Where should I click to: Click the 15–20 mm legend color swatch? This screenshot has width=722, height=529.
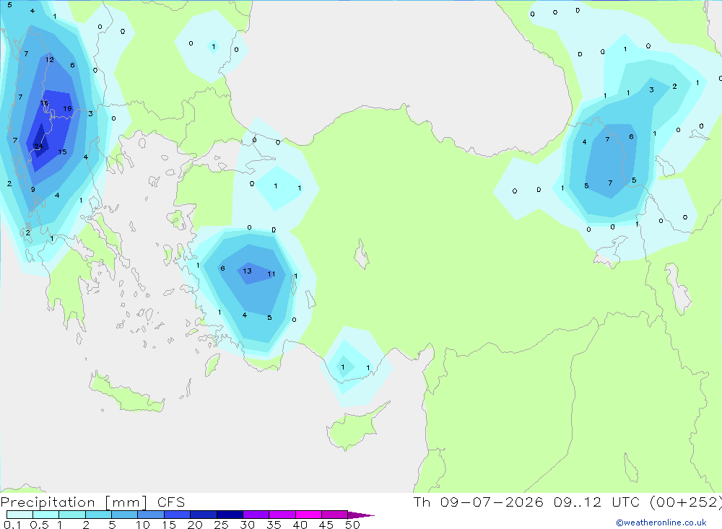click(x=178, y=515)
